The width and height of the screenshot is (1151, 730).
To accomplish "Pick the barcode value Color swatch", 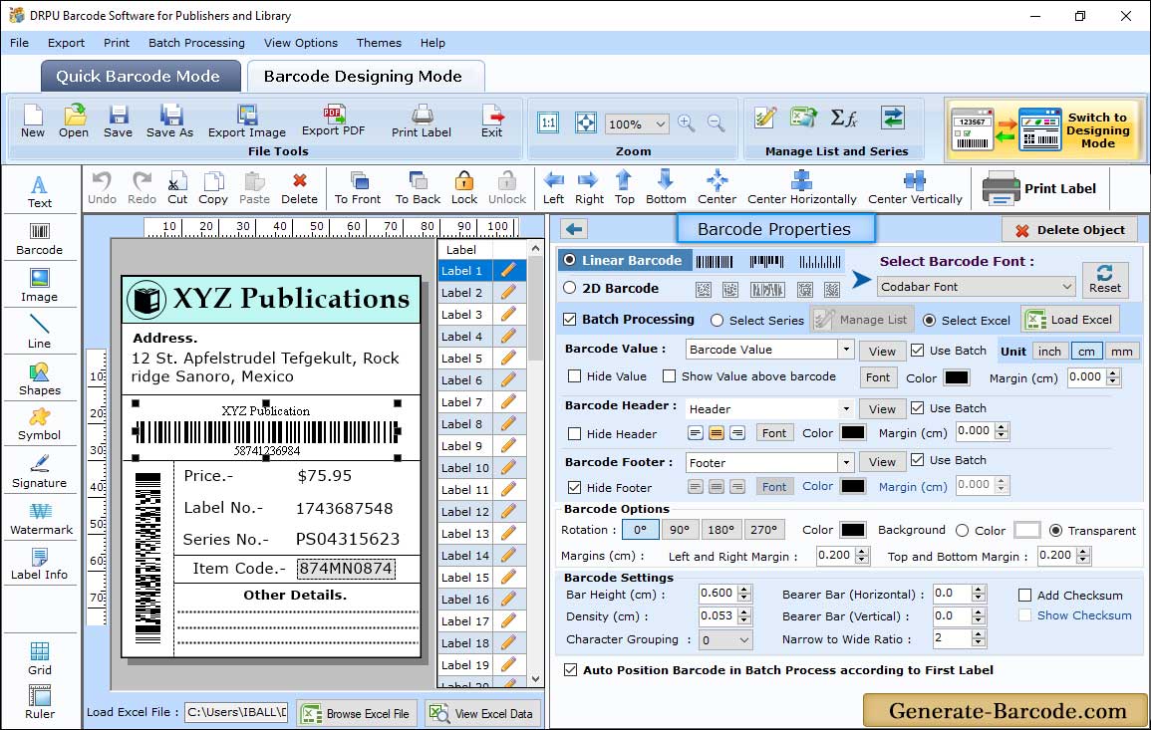I will 956,377.
